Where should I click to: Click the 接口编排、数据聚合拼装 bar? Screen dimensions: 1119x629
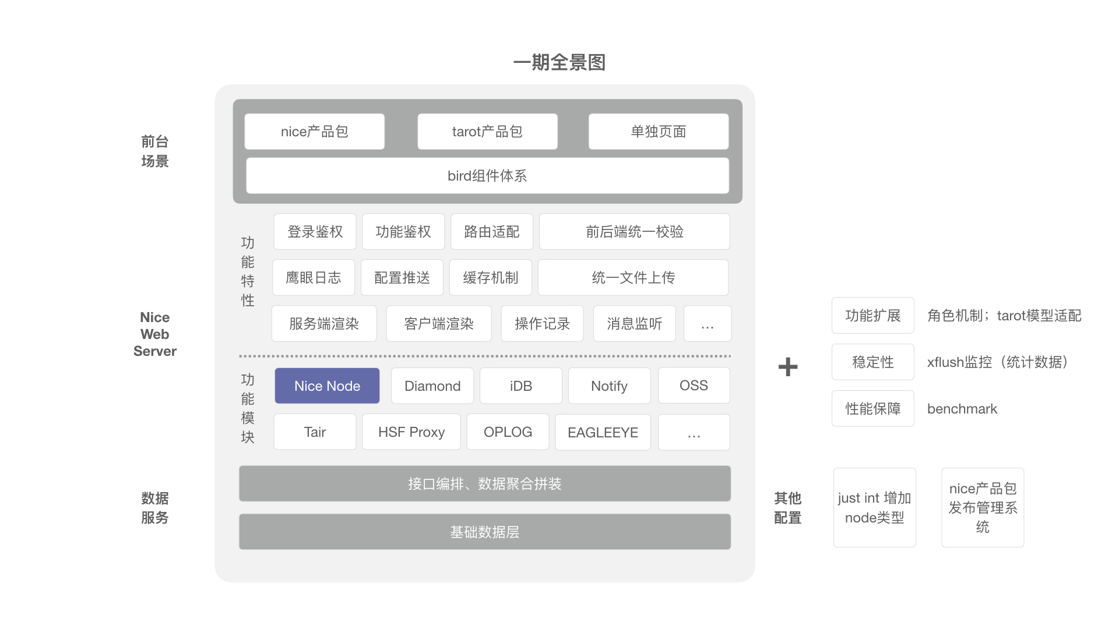pos(484,483)
